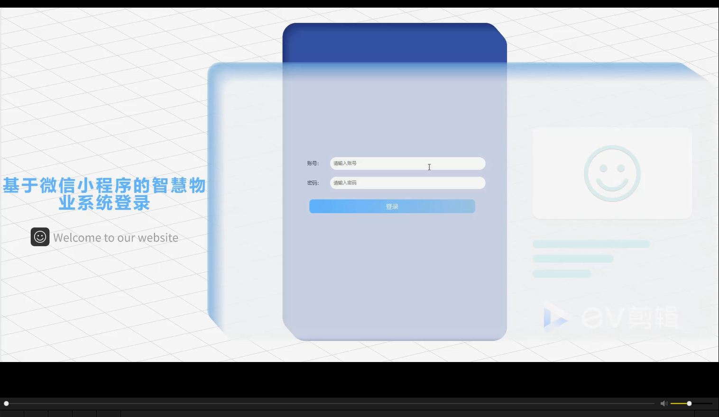
Task: Click the black smiley icon beside Welcome text
Action: (x=40, y=237)
